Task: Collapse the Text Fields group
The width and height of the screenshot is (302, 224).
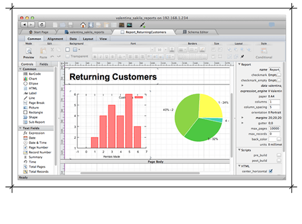Action: tap(20, 128)
